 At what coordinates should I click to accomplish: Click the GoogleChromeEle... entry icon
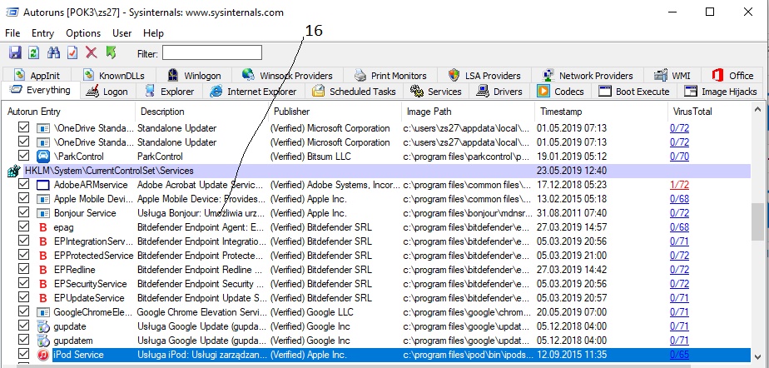tap(43, 312)
